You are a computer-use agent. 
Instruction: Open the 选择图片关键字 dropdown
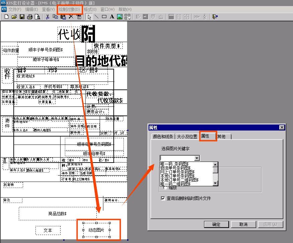(x=197, y=158)
